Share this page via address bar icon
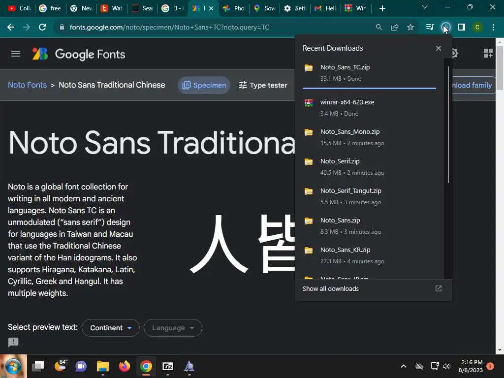This screenshot has width=504, height=378. point(395,28)
